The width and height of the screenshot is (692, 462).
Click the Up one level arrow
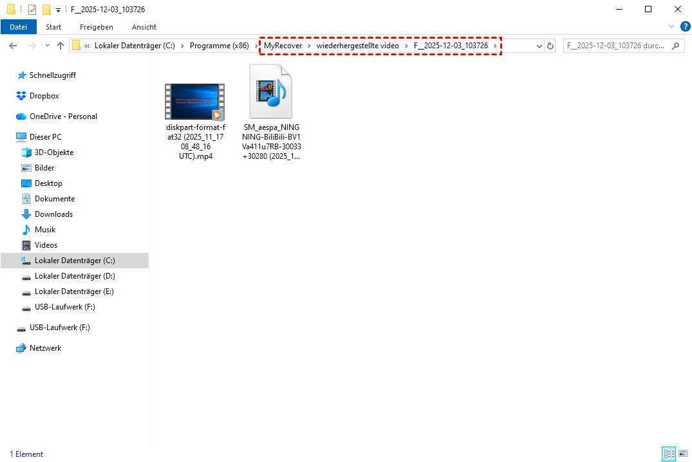tap(61, 46)
